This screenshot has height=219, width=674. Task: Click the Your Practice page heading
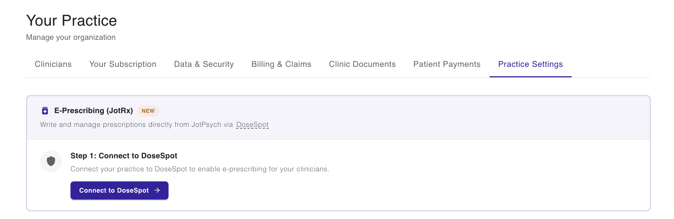71,21
